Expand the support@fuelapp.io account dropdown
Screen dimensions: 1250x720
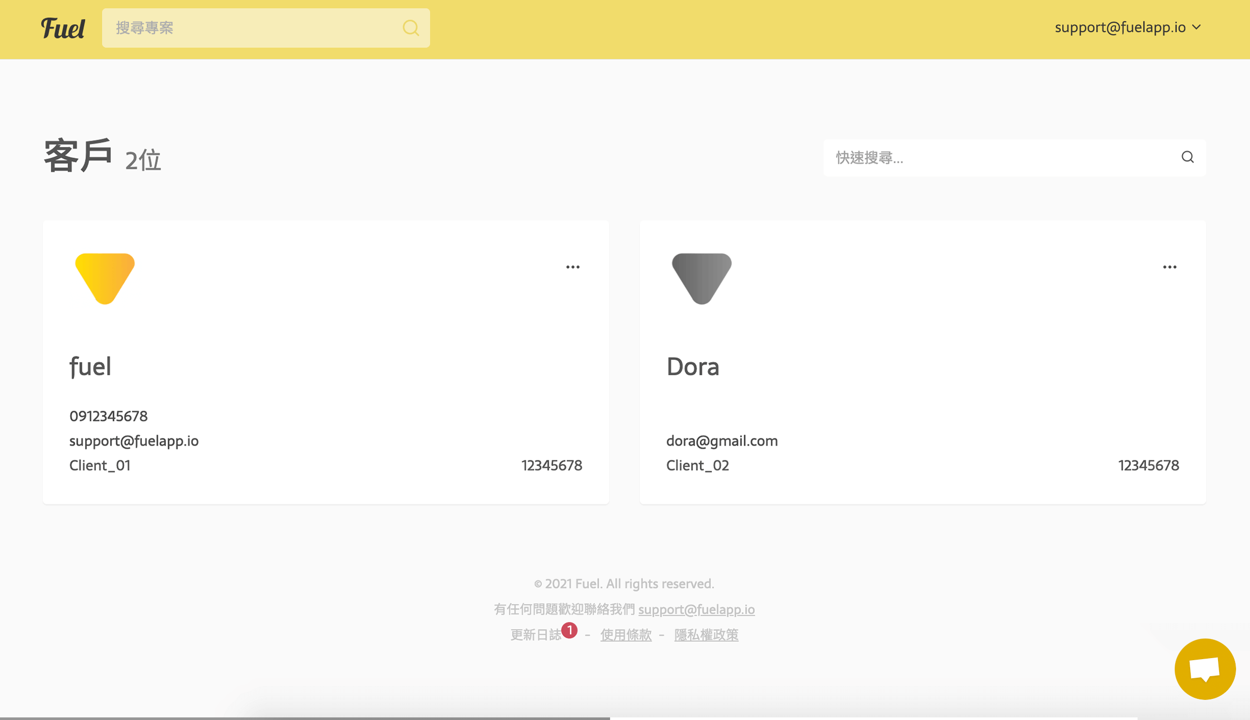pos(1127,27)
